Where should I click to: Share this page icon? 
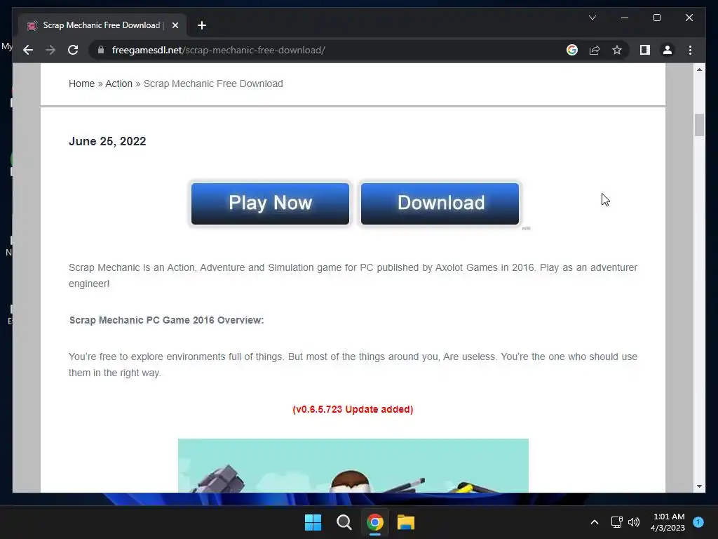click(595, 50)
